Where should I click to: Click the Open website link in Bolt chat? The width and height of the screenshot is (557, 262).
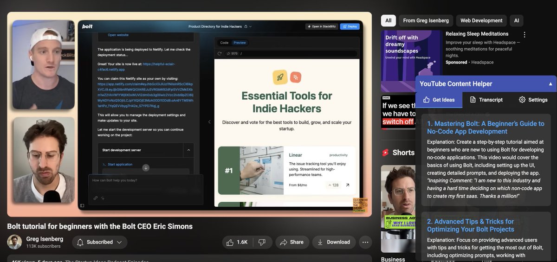[x=118, y=35]
